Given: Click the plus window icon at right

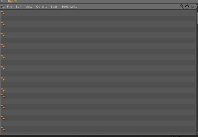Looking at the screenshot, I should 197,7.
